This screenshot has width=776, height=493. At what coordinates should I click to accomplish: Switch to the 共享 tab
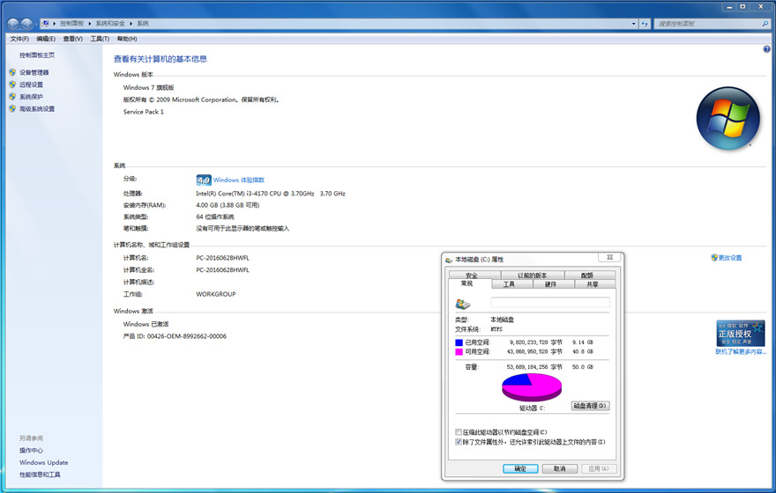[593, 284]
